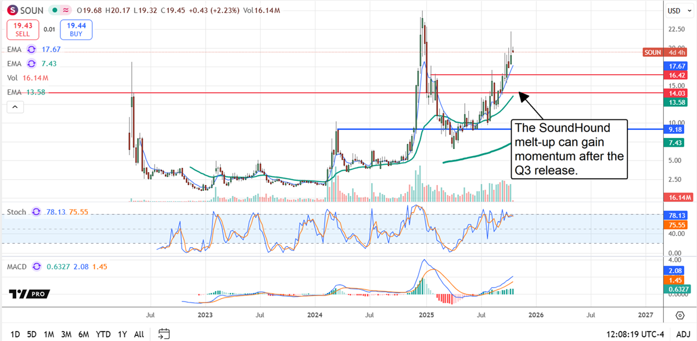697x341 pixels.
Task: Click the Stoch indicator refresh icon
Action: pyautogui.click(x=37, y=212)
